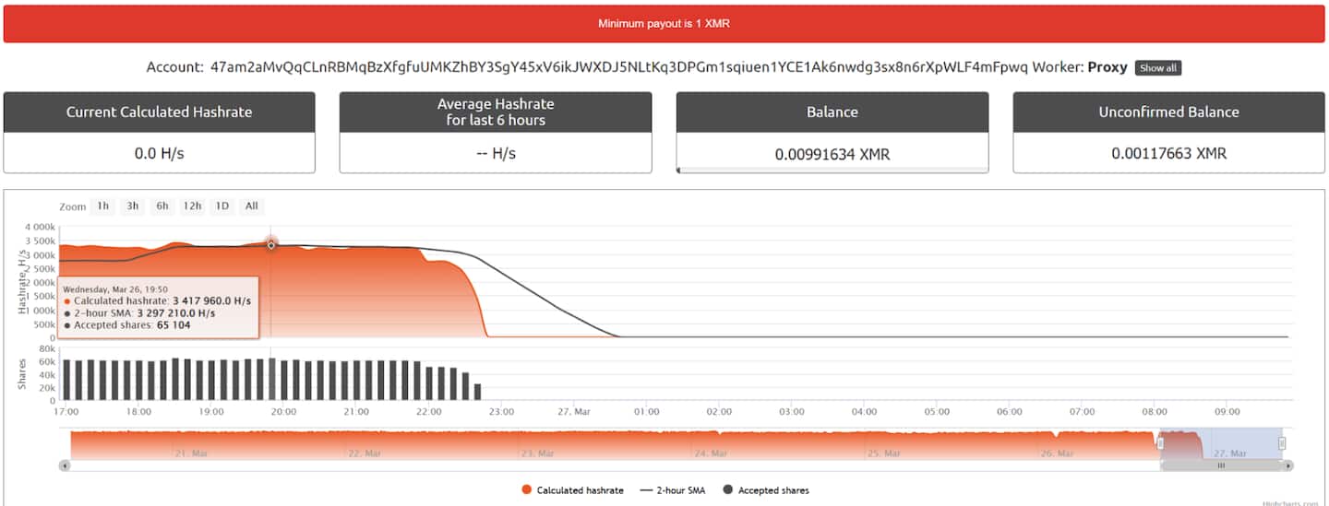Set chart zoom to 3h
Screen dimensions: 1329x506
133,206
